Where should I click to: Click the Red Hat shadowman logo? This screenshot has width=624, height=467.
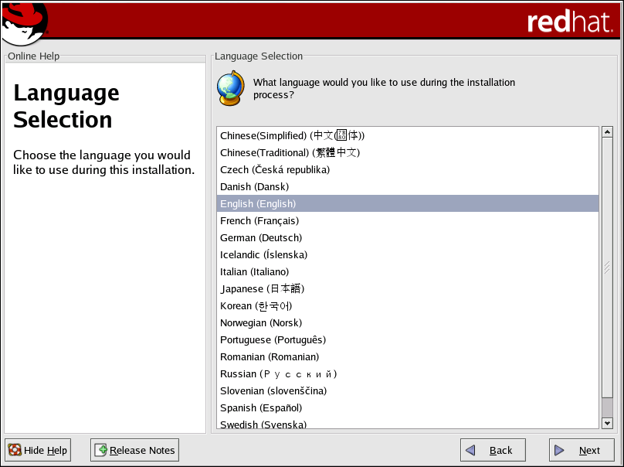pyautogui.click(x=24, y=23)
